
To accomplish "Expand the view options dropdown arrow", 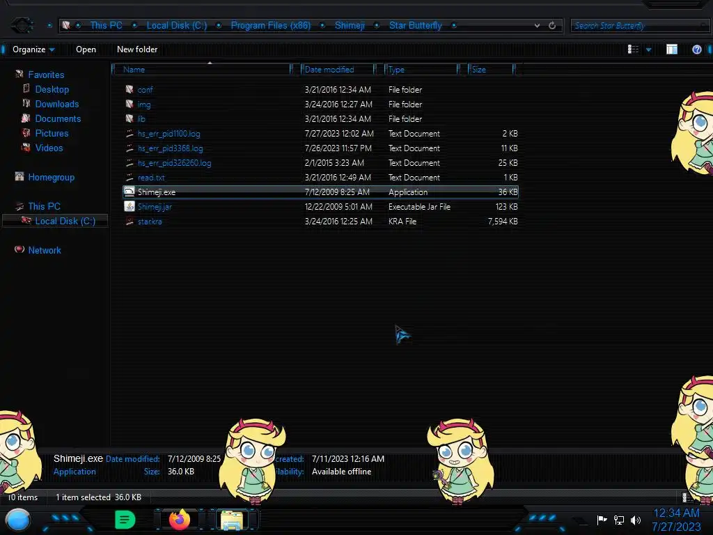I will click(x=649, y=49).
